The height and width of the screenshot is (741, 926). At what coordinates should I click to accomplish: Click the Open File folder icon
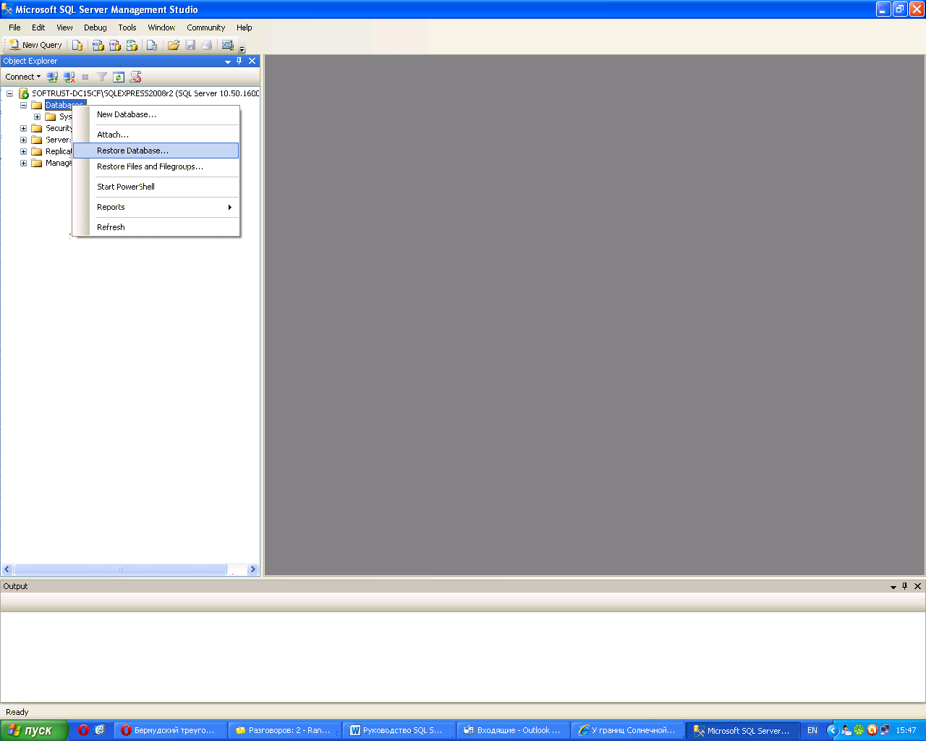click(174, 45)
